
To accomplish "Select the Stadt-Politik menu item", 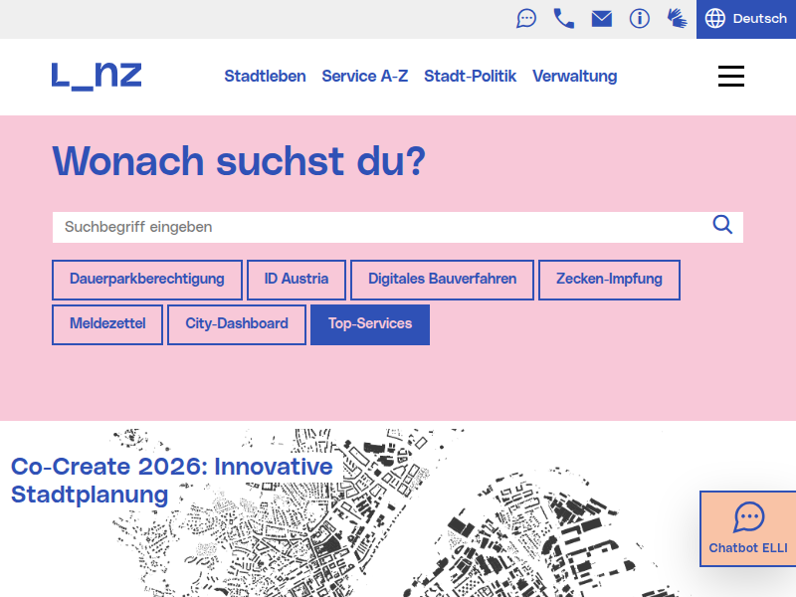I will tap(470, 77).
